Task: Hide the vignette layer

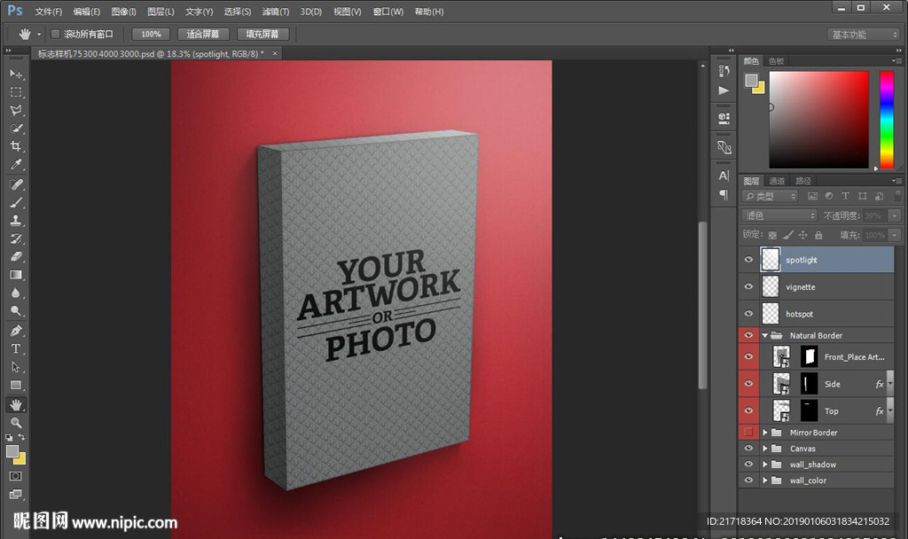Action: pos(748,286)
